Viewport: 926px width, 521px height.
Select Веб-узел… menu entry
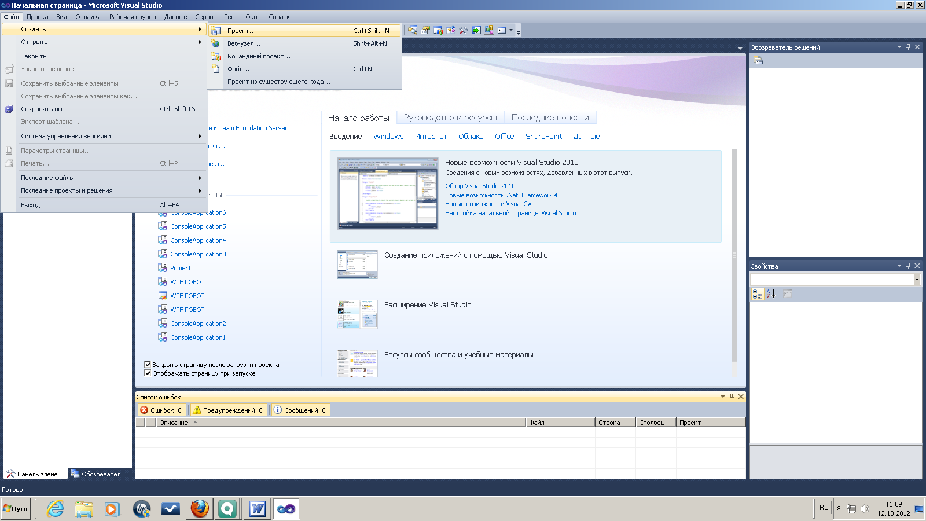pos(305,43)
